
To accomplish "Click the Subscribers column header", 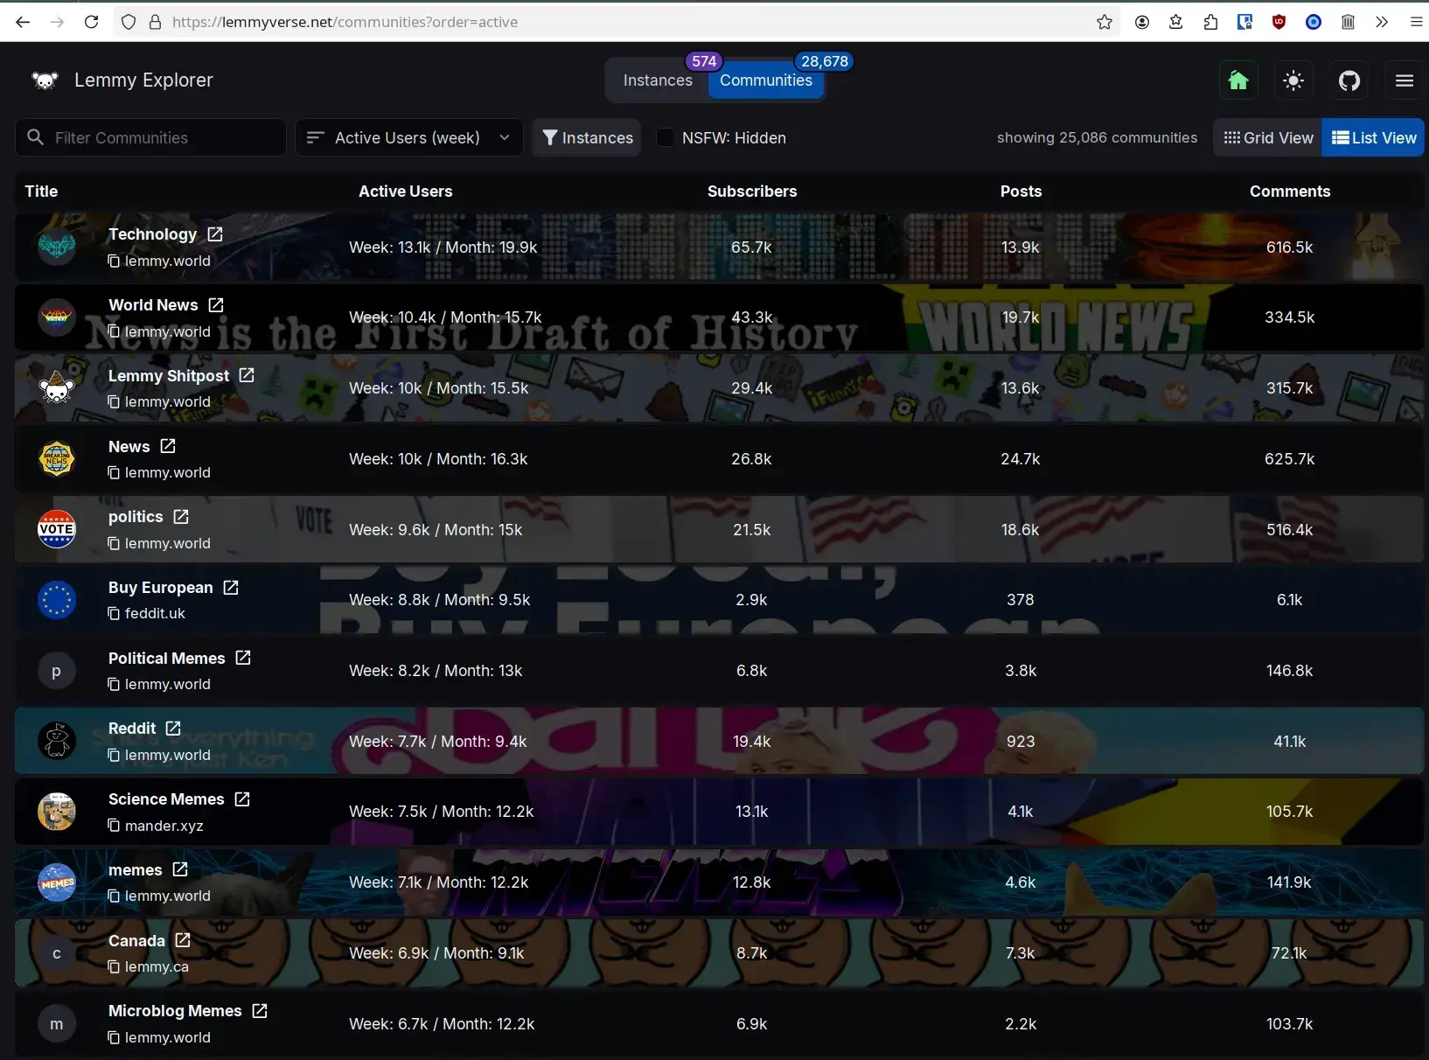I will pyautogui.click(x=752, y=192).
